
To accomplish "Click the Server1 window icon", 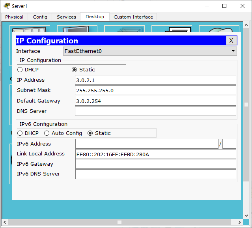I will [7, 6].
